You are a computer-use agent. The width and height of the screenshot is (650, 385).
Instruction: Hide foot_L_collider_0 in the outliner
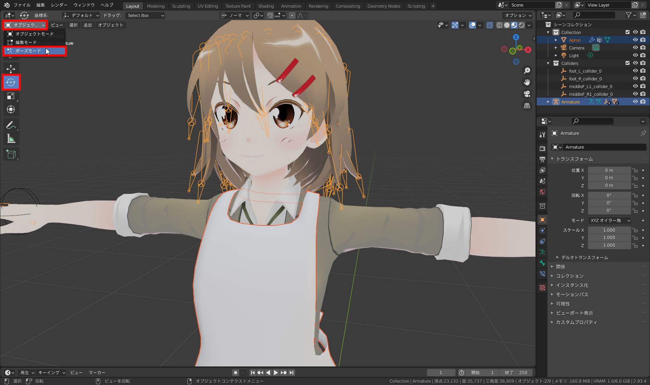point(635,71)
